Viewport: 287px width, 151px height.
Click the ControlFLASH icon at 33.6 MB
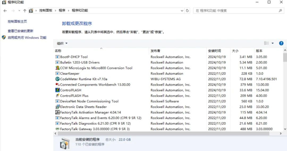coord(57,90)
